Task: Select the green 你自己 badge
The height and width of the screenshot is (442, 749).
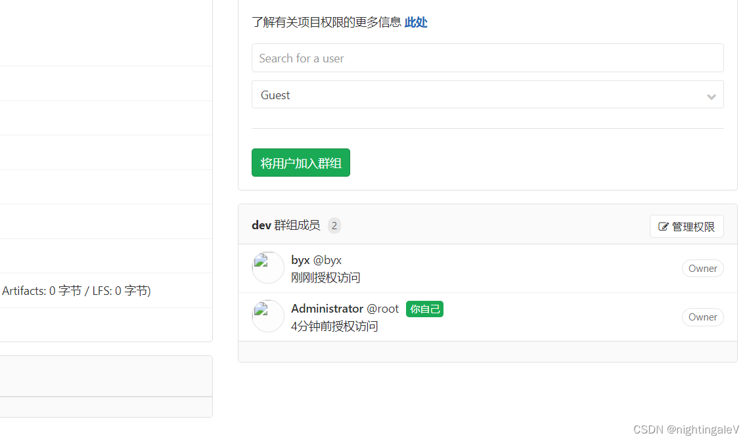Action: pos(424,309)
